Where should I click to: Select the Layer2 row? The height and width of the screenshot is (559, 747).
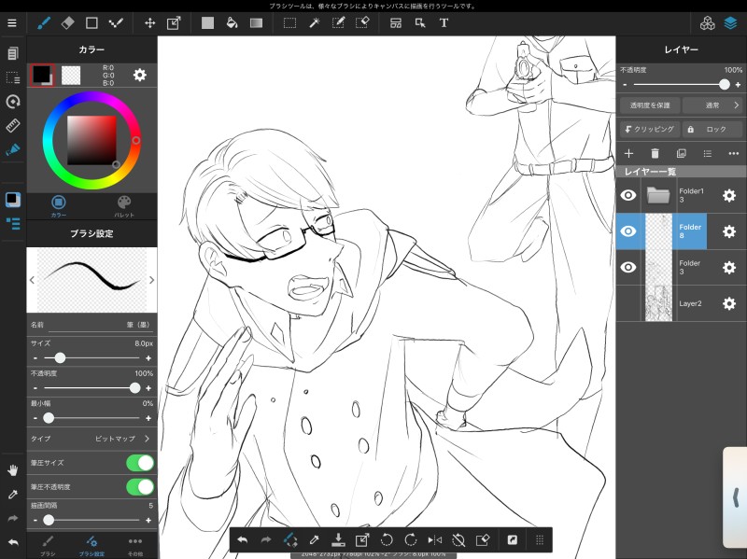[682, 303]
